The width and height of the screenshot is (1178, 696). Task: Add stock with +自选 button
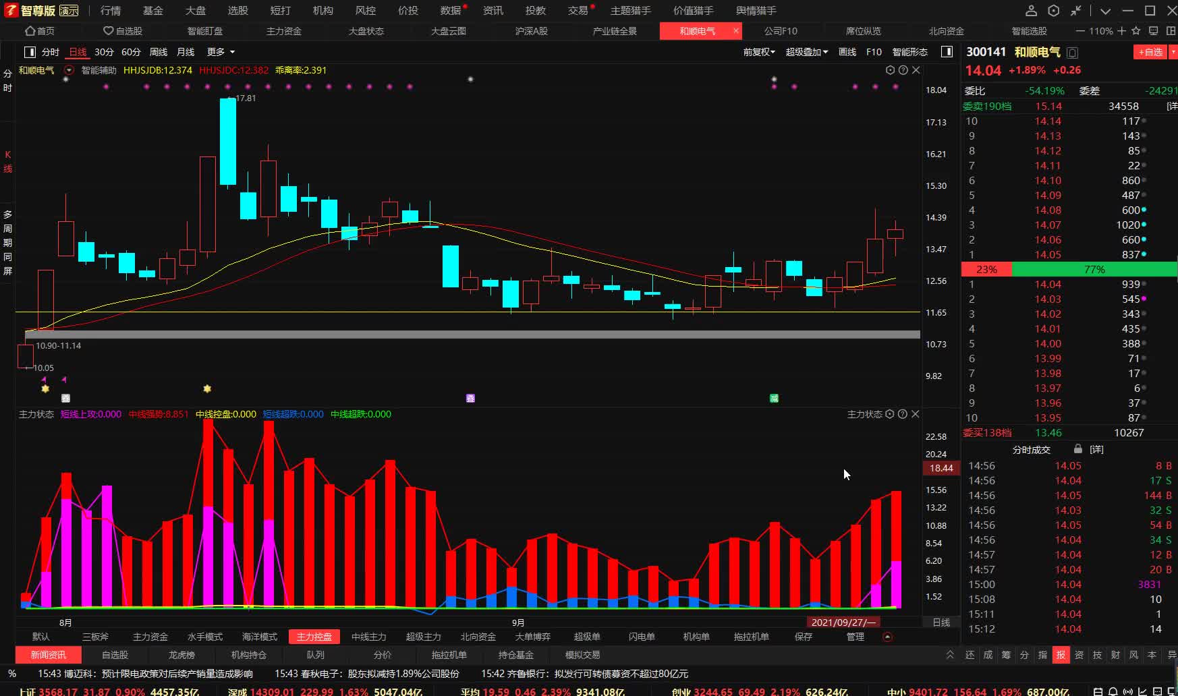(1150, 52)
